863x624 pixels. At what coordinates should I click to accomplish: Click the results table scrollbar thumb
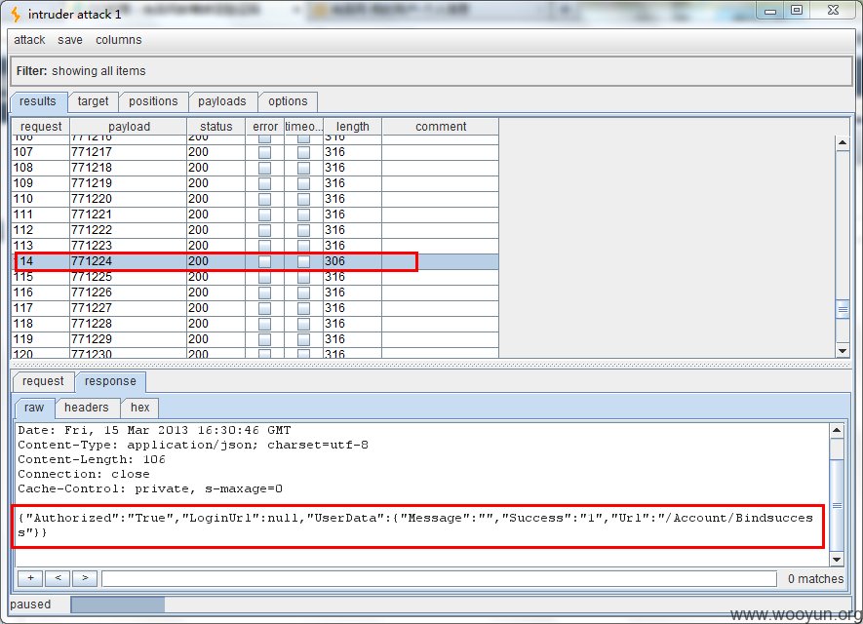(843, 309)
